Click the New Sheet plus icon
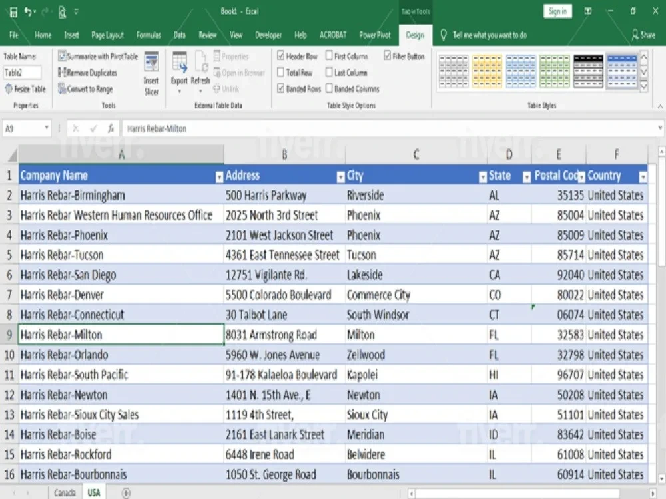This screenshot has width=666, height=499. [x=126, y=492]
